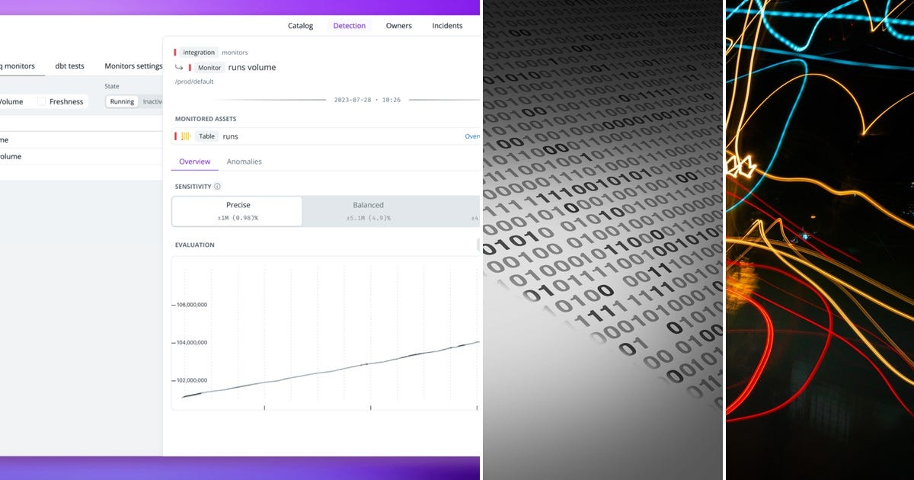This screenshot has height=480, width=914.
Task: Click the nested monitor arrow icon
Action: 178,68
